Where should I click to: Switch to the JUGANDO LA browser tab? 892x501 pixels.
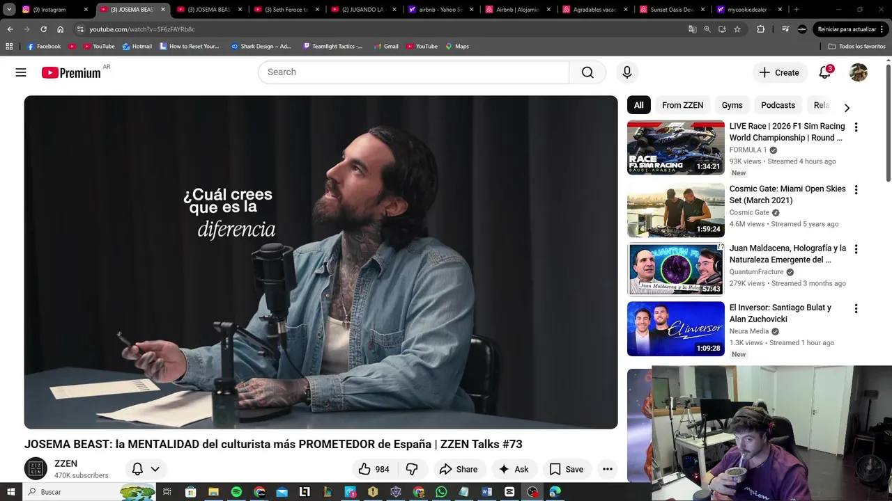pyautogui.click(x=364, y=10)
